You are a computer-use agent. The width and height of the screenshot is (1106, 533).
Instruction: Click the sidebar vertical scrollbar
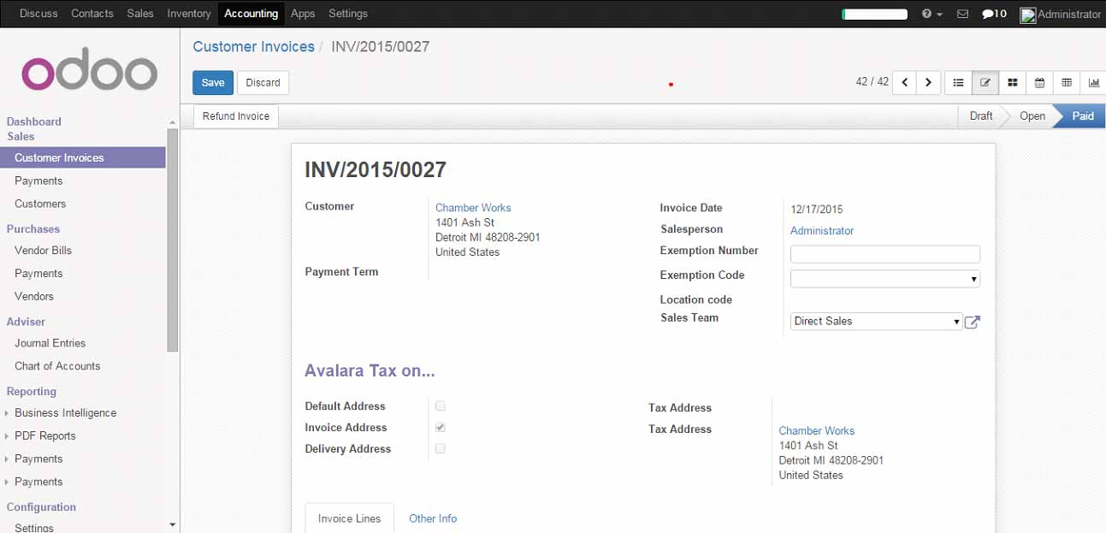pyautogui.click(x=173, y=240)
